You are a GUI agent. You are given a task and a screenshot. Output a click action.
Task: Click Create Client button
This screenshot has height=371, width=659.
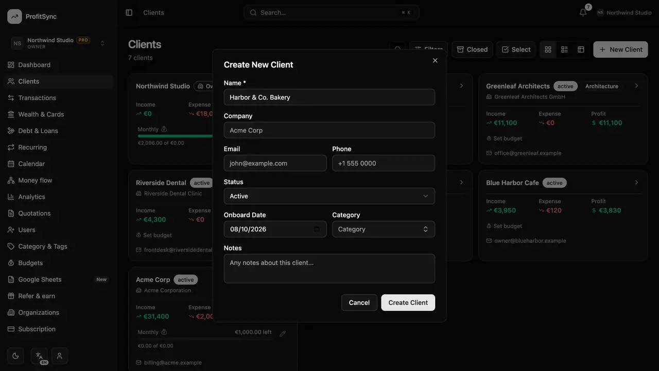pyautogui.click(x=408, y=302)
